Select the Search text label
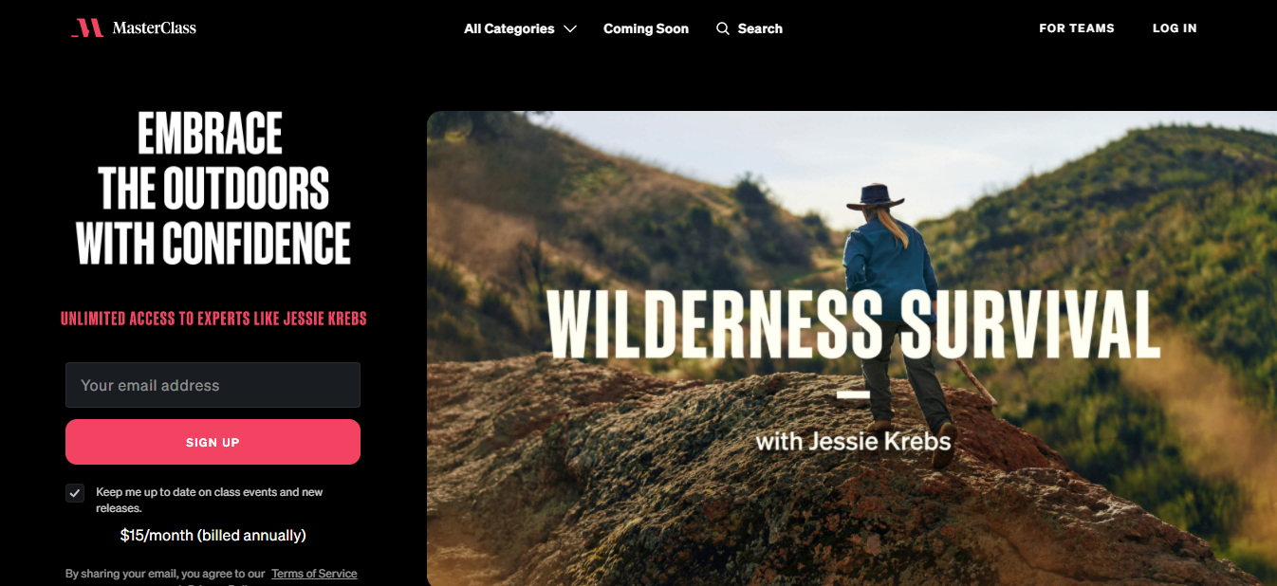1277x586 pixels. tap(760, 28)
